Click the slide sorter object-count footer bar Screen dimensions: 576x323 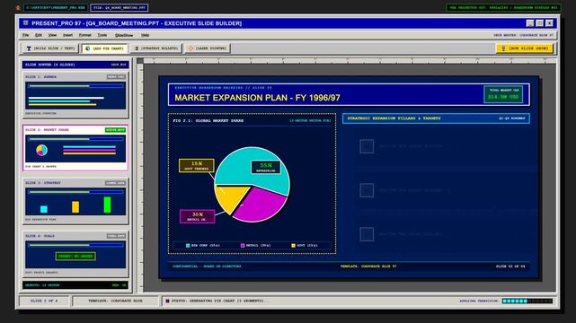tap(75, 285)
